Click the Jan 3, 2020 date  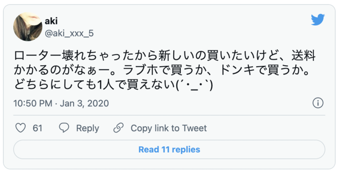pos(84,103)
